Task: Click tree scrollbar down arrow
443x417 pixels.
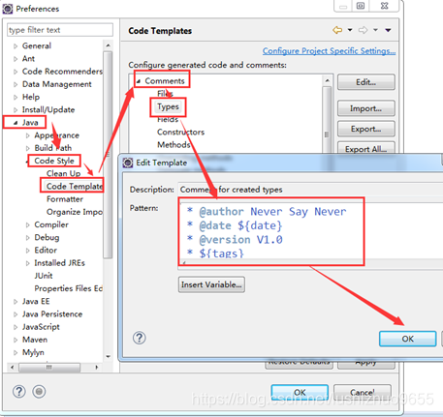Action: (108, 356)
